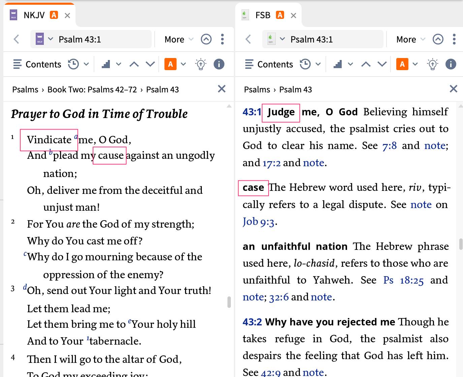Screen dimensions: 463x377
Task: Open Contents in the NKJV panel
Action: pos(37,64)
